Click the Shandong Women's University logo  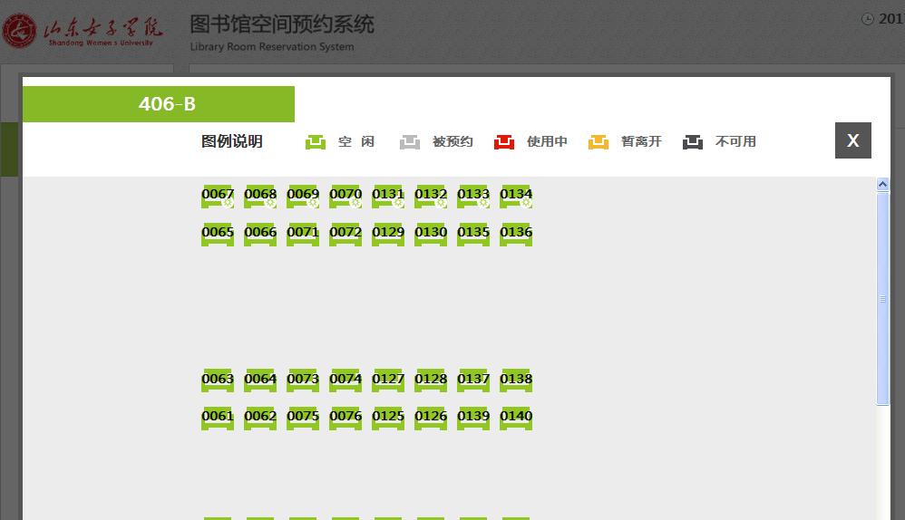(79, 33)
